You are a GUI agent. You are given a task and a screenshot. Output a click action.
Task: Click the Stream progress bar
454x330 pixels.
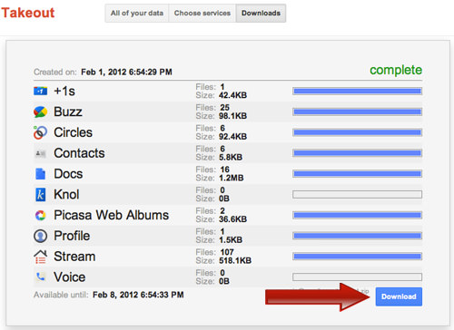[x=357, y=257]
